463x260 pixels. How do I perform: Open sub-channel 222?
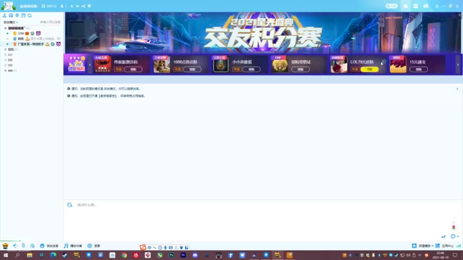(x=10, y=60)
